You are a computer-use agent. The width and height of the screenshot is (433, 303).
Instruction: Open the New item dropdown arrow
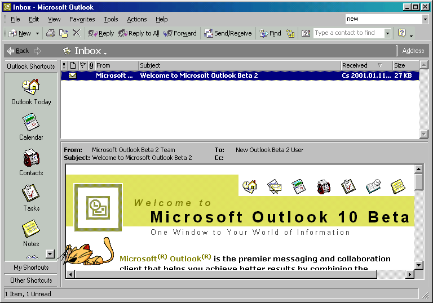pos(37,33)
